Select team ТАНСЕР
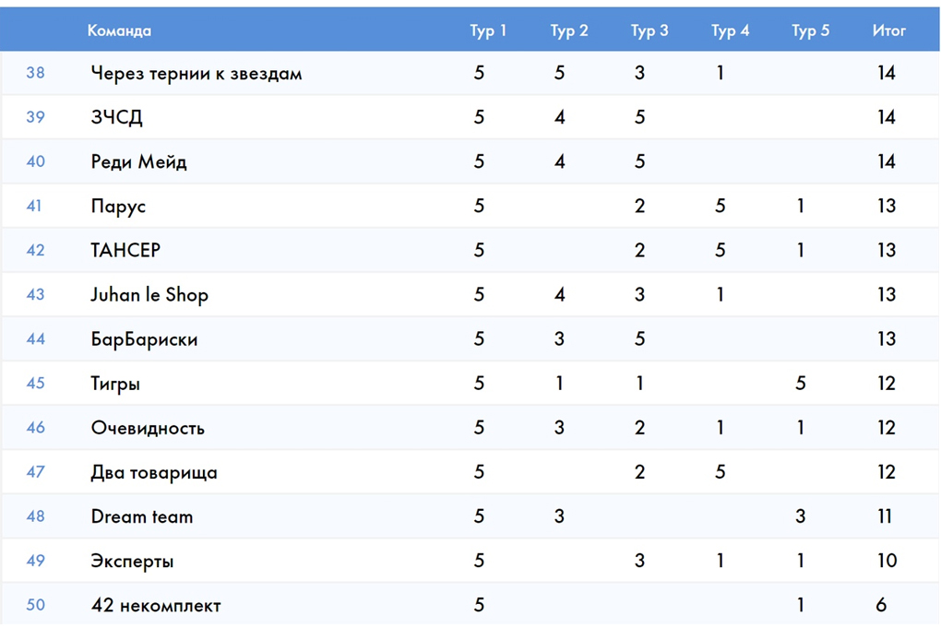This screenshot has height=628, width=941. 125,250
